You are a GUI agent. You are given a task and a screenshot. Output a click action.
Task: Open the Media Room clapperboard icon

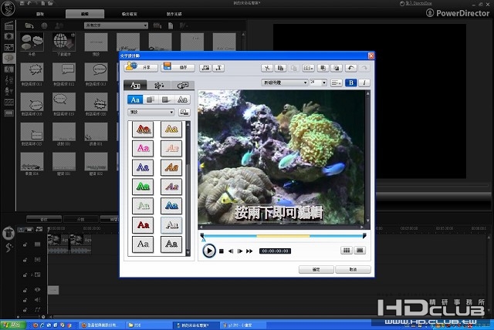point(8,25)
